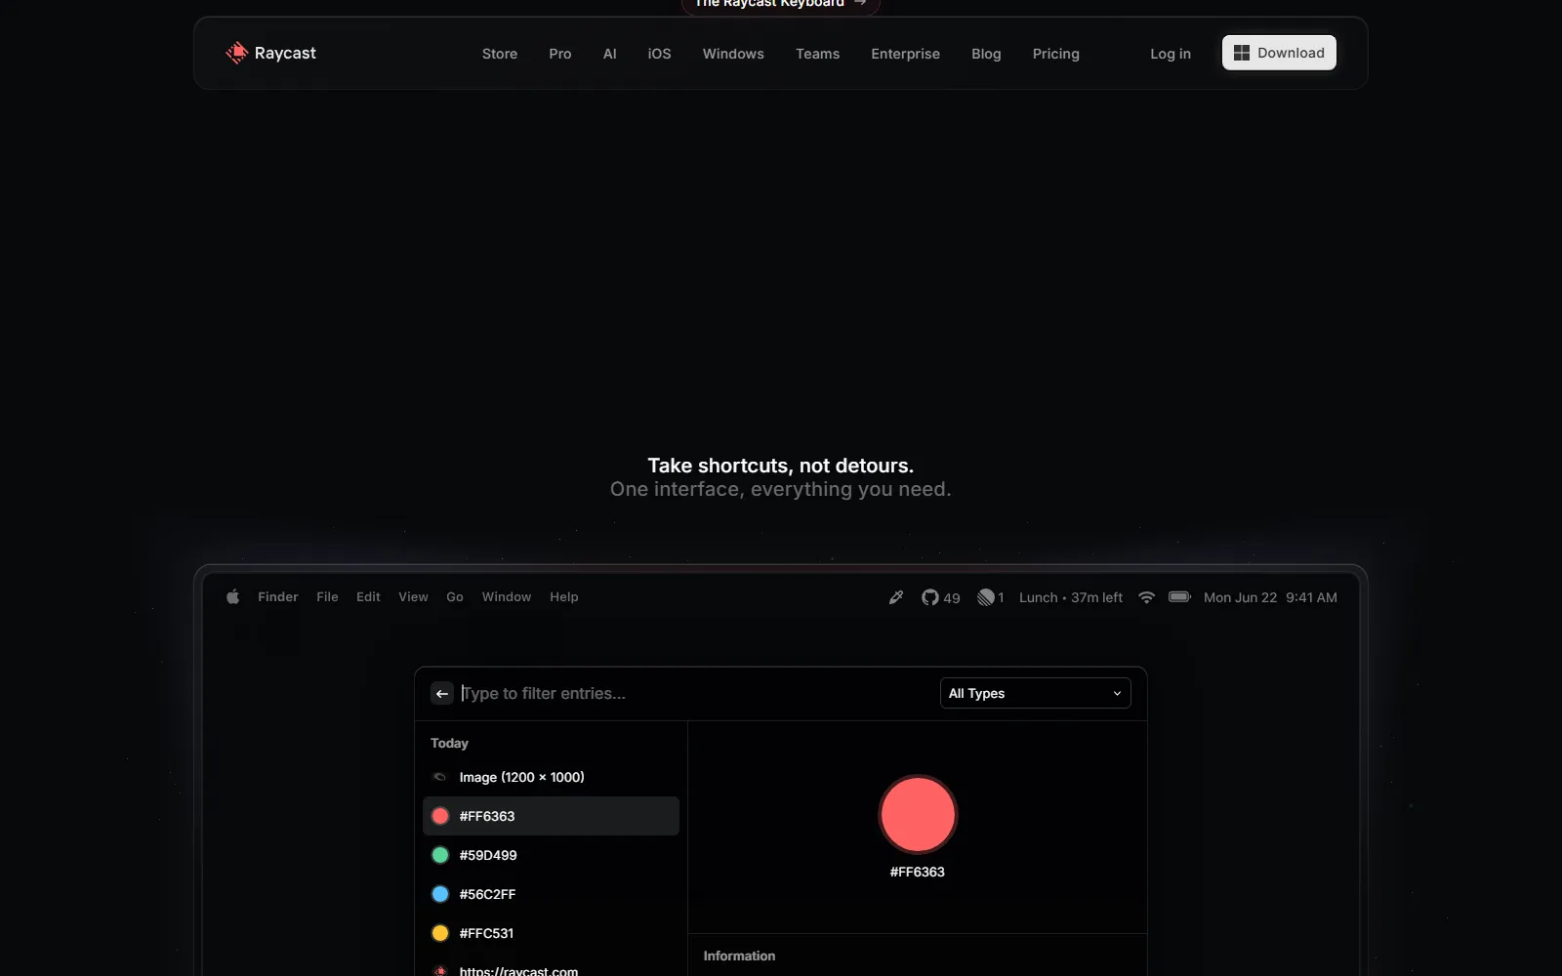Open the All Types dropdown
1562x976 pixels.
pyautogui.click(x=1035, y=693)
